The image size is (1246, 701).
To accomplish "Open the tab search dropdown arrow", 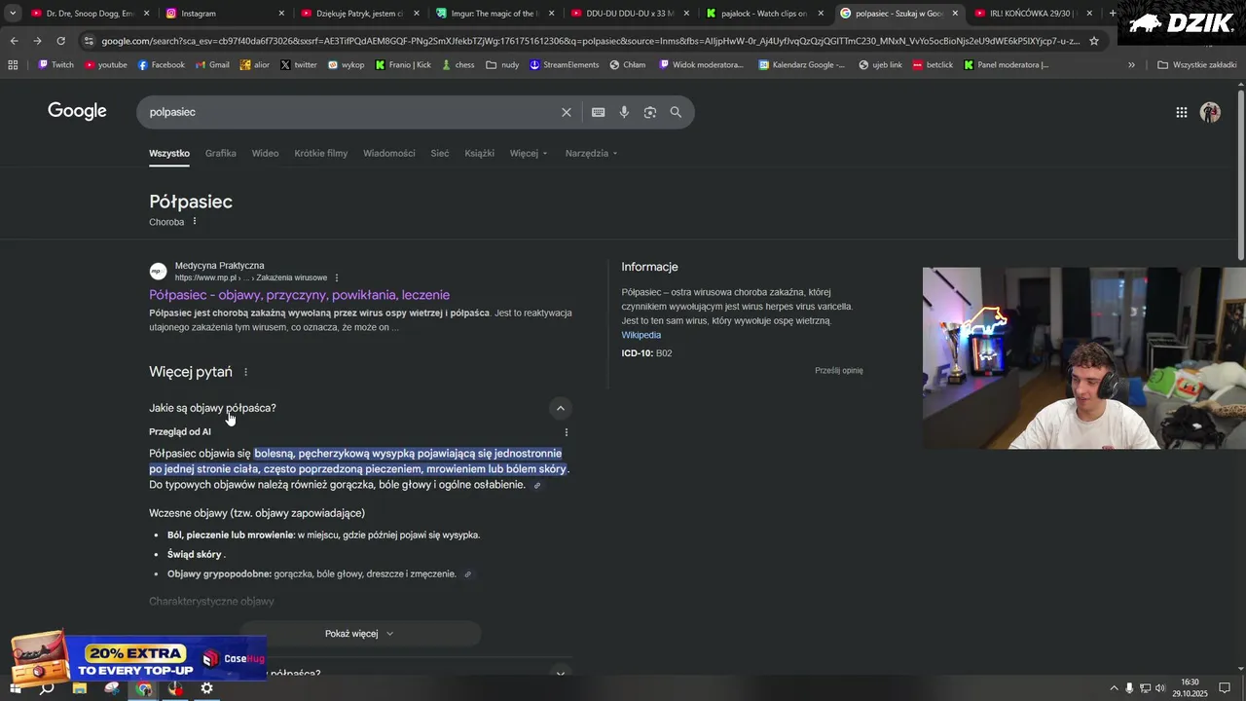I will coord(13,14).
